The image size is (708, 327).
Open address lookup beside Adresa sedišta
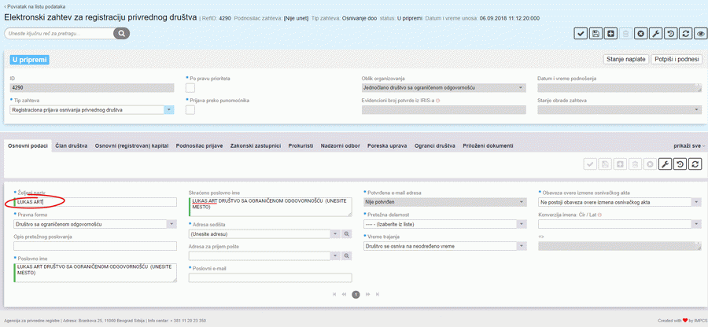click(345, 234)
